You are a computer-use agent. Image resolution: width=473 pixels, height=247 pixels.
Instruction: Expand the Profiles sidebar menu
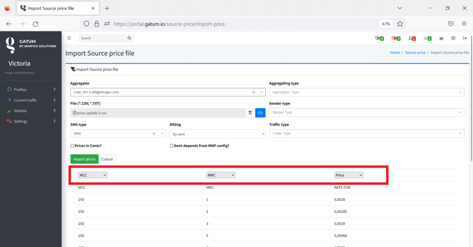point(20,89)
